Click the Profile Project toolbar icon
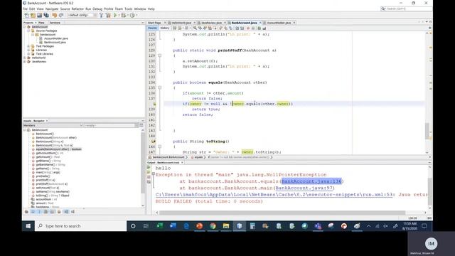Image resolution: width=455 pixels, height=256 pixels. tap(132, 15)
